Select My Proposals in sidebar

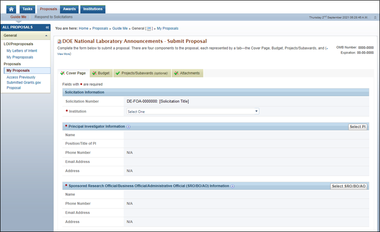point(27,70)
